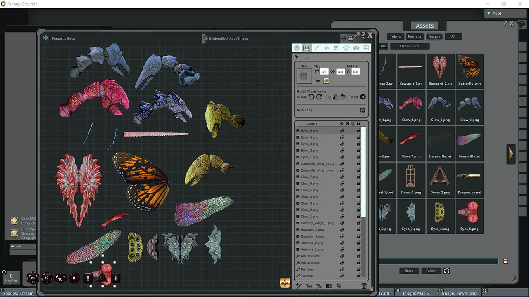Roll the d20 die
Screen dimensions: 529x297
click(x=33, y=278)
